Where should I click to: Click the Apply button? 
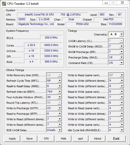coord(12,138)
